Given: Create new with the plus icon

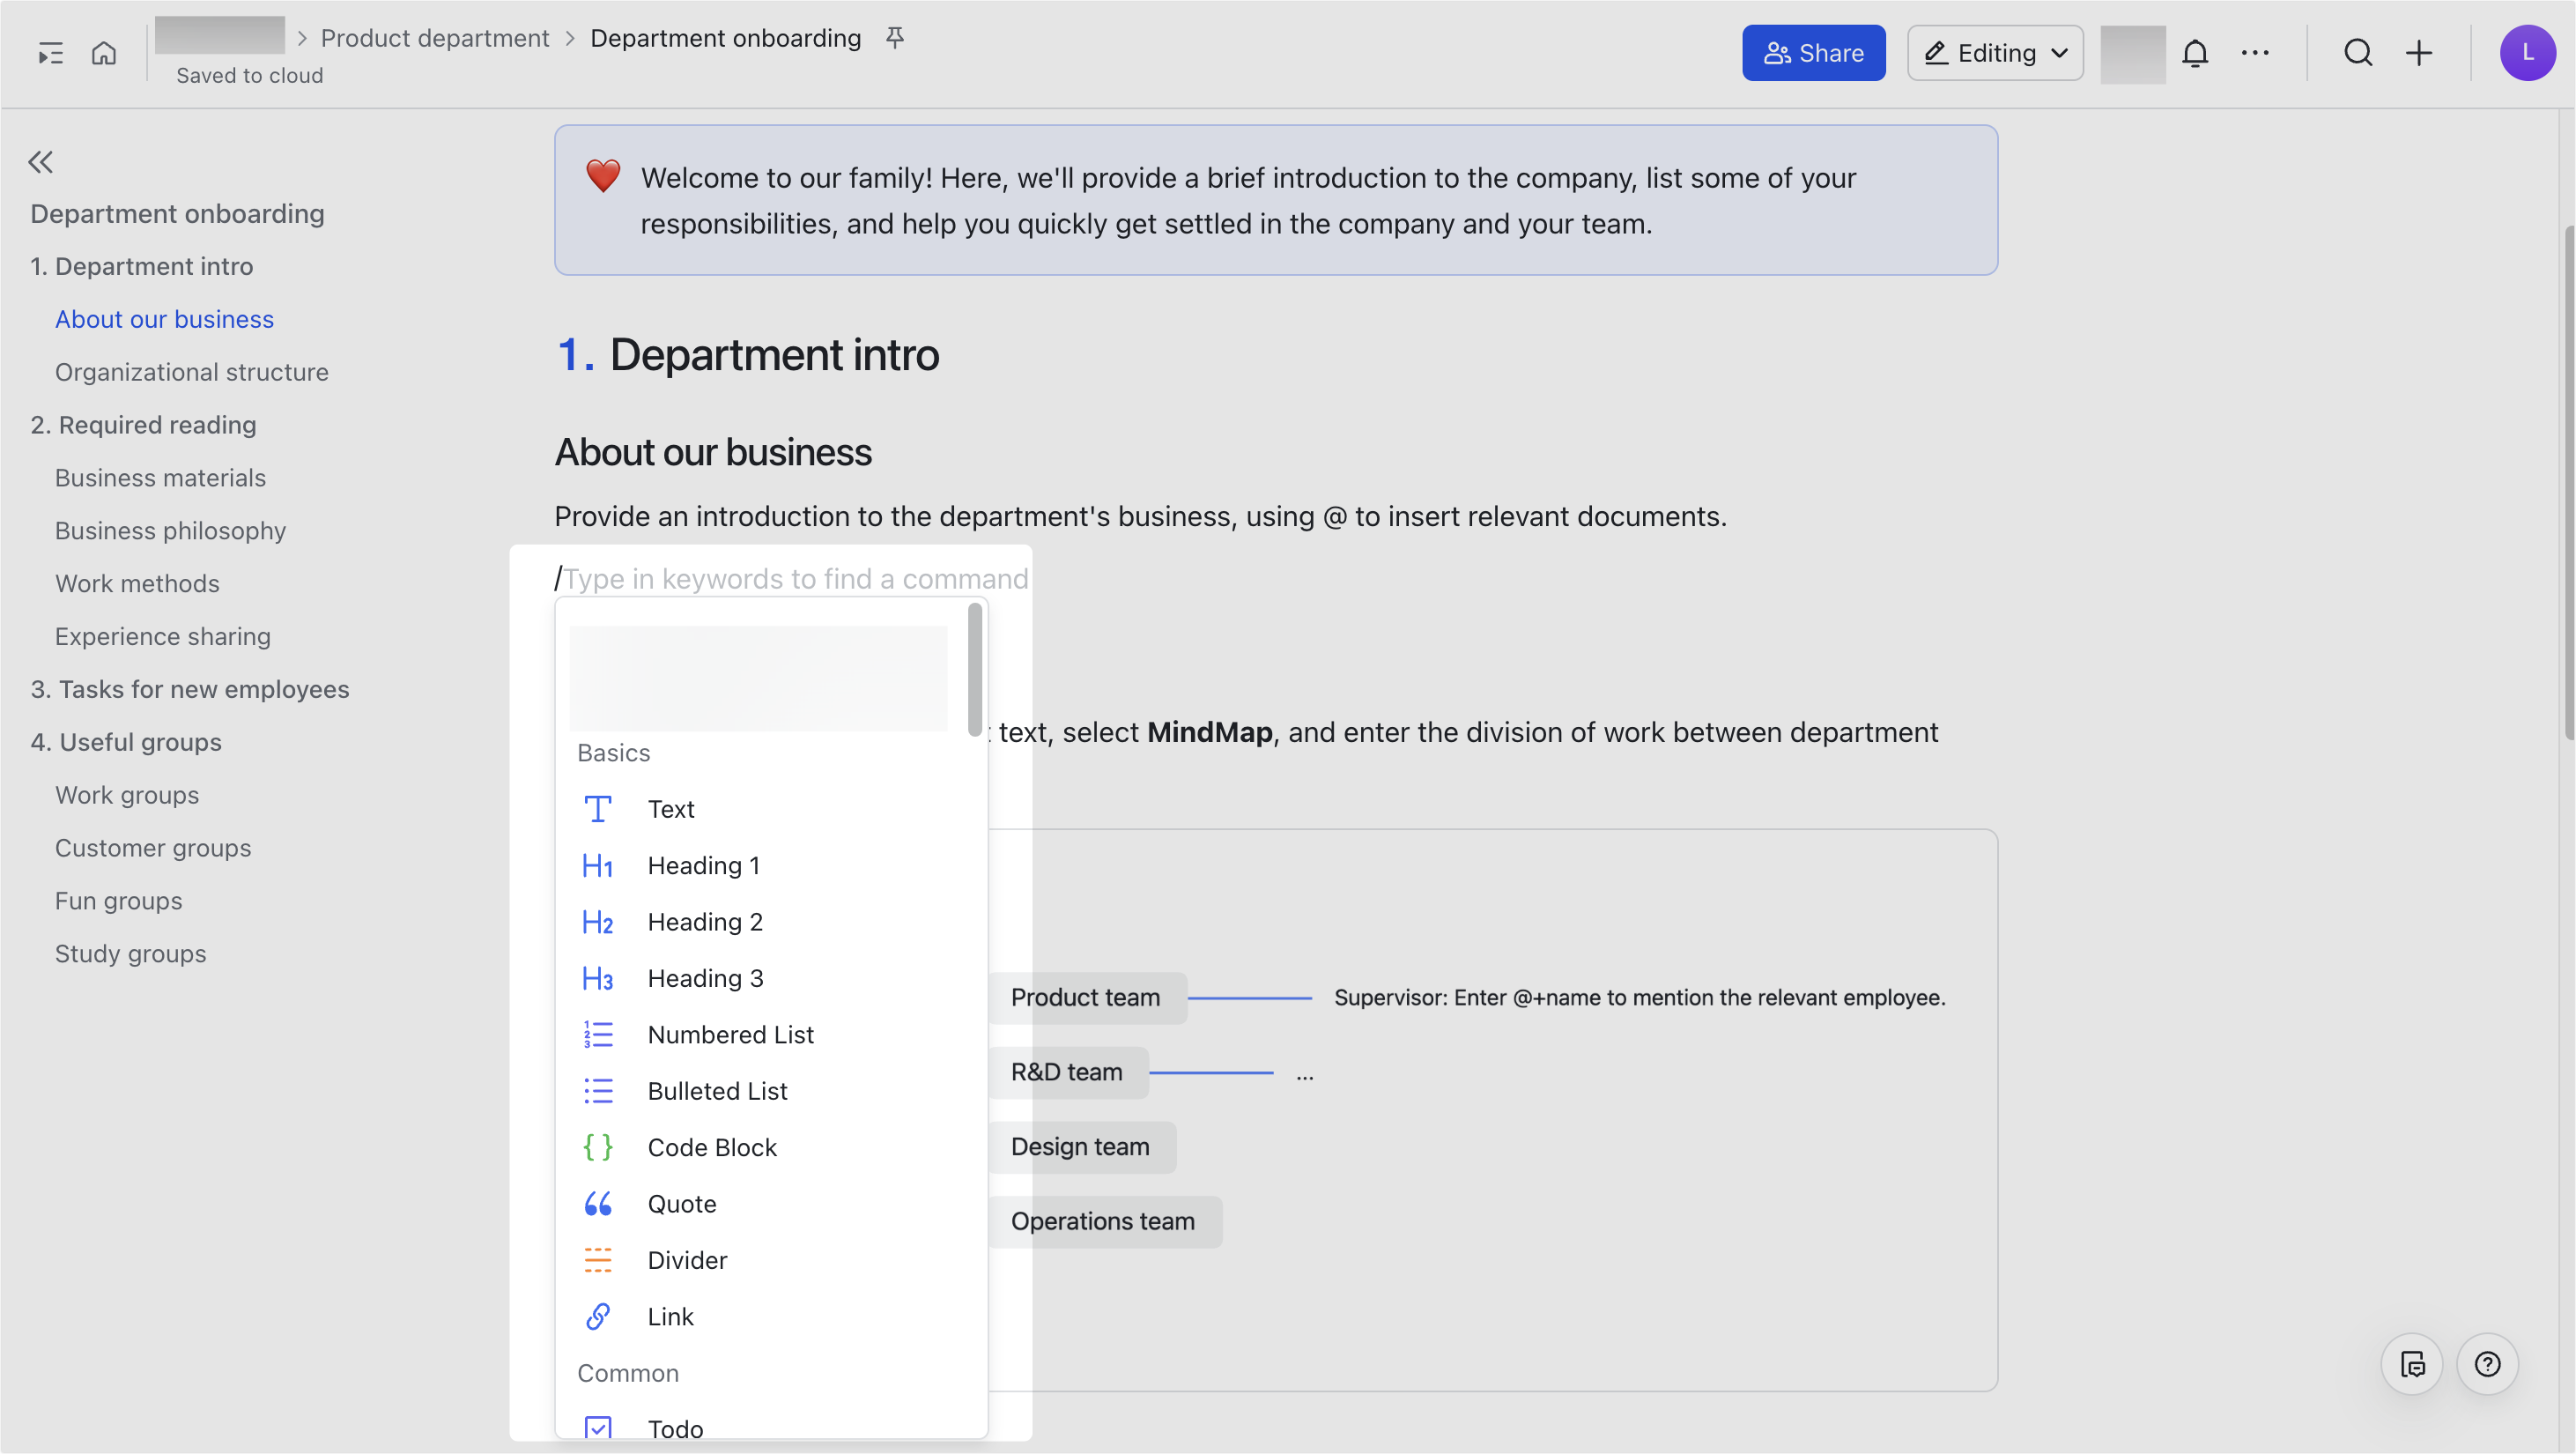Looking at the screenshot, I should tap(2419, 53).
